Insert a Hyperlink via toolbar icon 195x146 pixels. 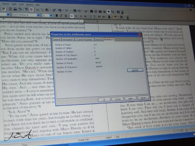coord(75,11)
